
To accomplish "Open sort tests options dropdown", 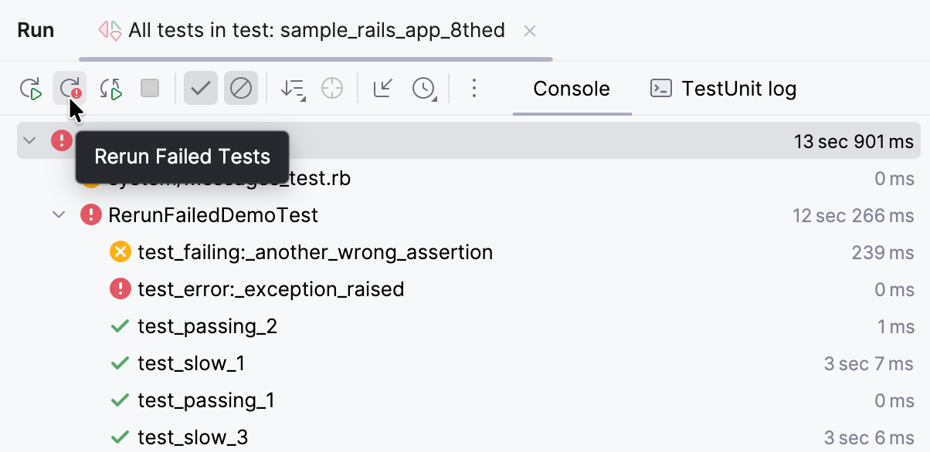I will pyautogui.click(x=294, y=89).
